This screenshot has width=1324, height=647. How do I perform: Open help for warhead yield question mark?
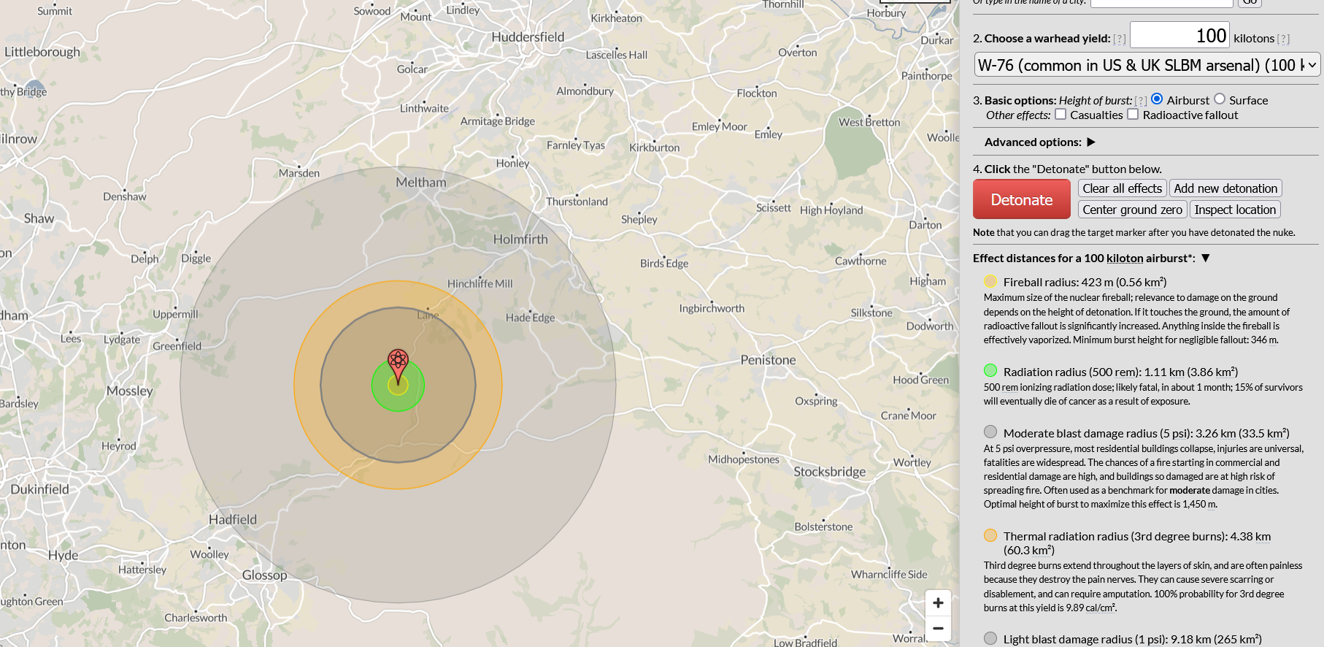(1119, 39)
